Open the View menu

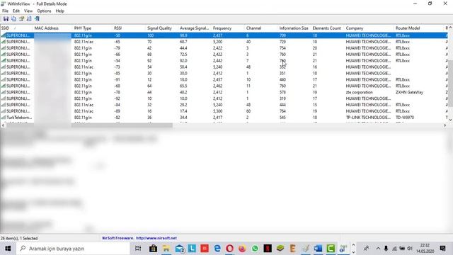(x=28, y=11)
